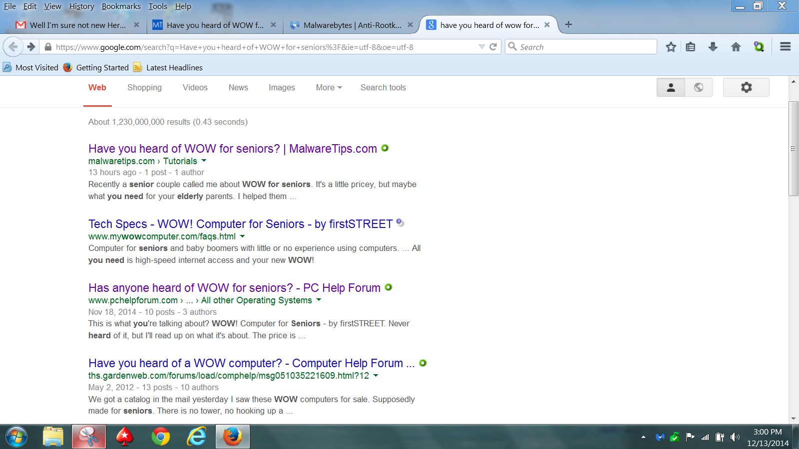Viewport: 799px width, 449px height.
Task: Open Windows Explorer from the taskbar
Action: [x=53, y=437]
